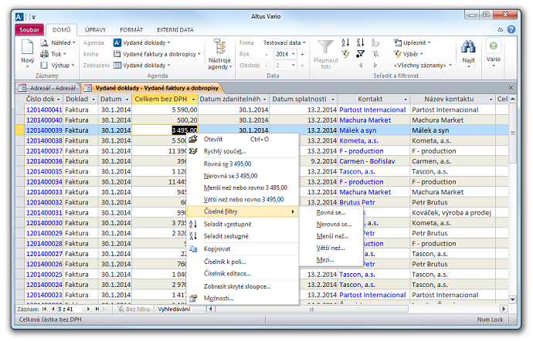
Task: Open the Období dropdown
Action: (293, 66)
